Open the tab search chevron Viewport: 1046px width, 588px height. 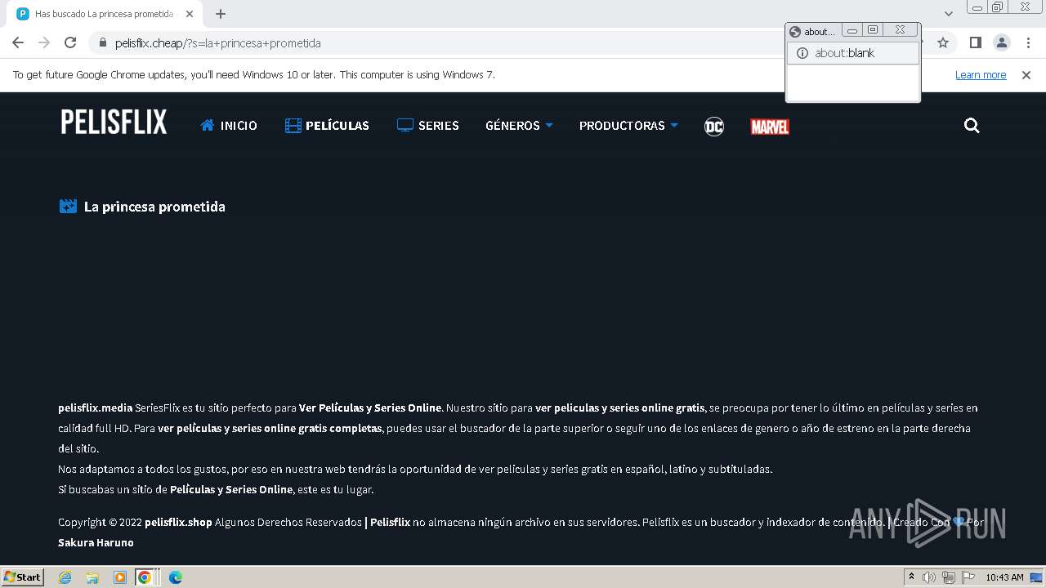pos(948,14)
